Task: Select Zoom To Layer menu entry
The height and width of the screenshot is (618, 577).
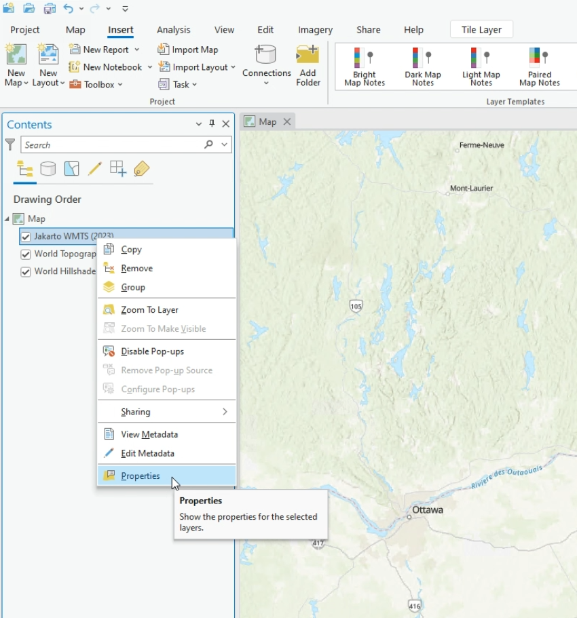Action: point(149,310)
